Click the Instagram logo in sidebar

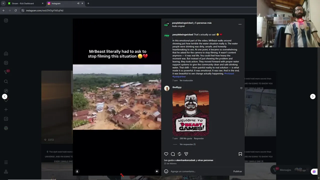point(6,20)
